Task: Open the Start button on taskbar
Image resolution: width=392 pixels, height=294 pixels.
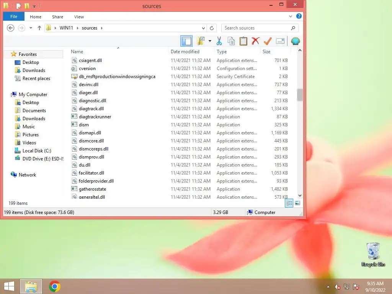Action: (x=9, y=286)
